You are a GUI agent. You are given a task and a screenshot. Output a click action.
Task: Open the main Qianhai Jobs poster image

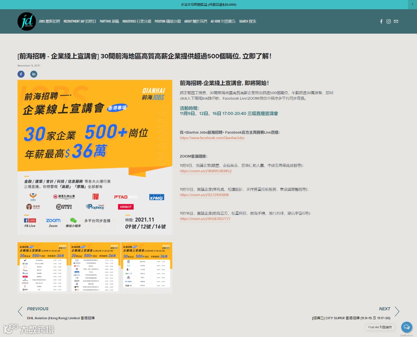pos(95,157)
